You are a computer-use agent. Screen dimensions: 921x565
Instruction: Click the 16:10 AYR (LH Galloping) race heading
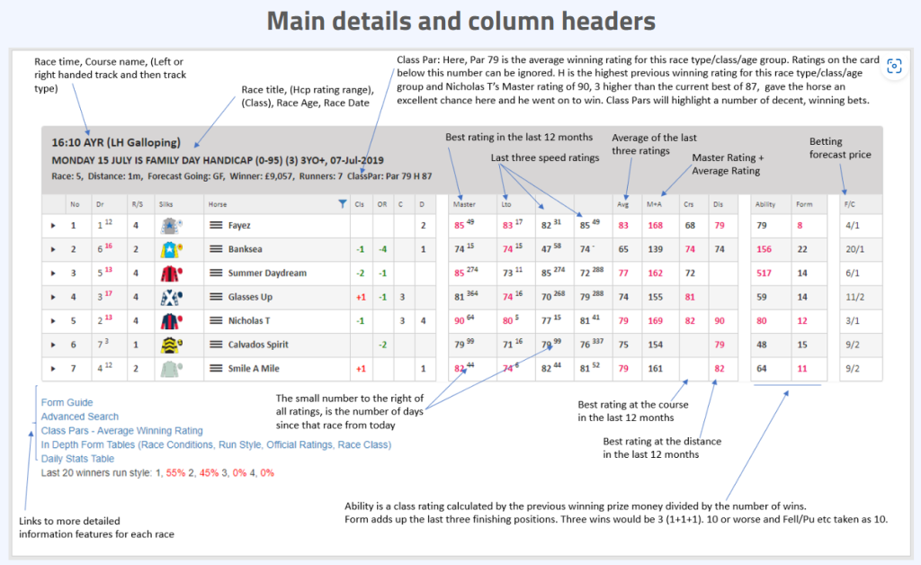click(x=116, y=142)
